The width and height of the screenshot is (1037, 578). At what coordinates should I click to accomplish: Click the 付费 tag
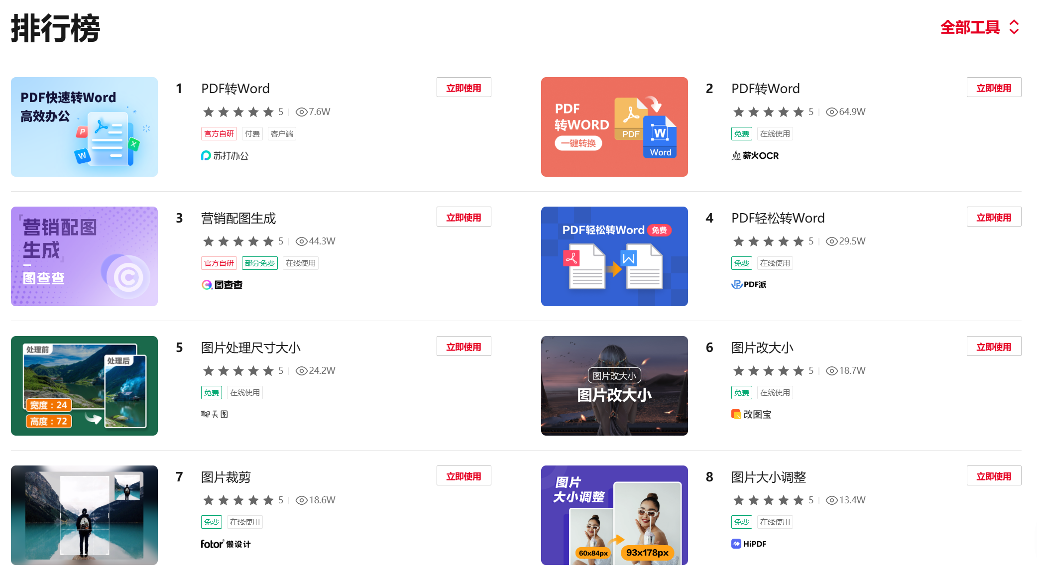[x=252, y=133]
